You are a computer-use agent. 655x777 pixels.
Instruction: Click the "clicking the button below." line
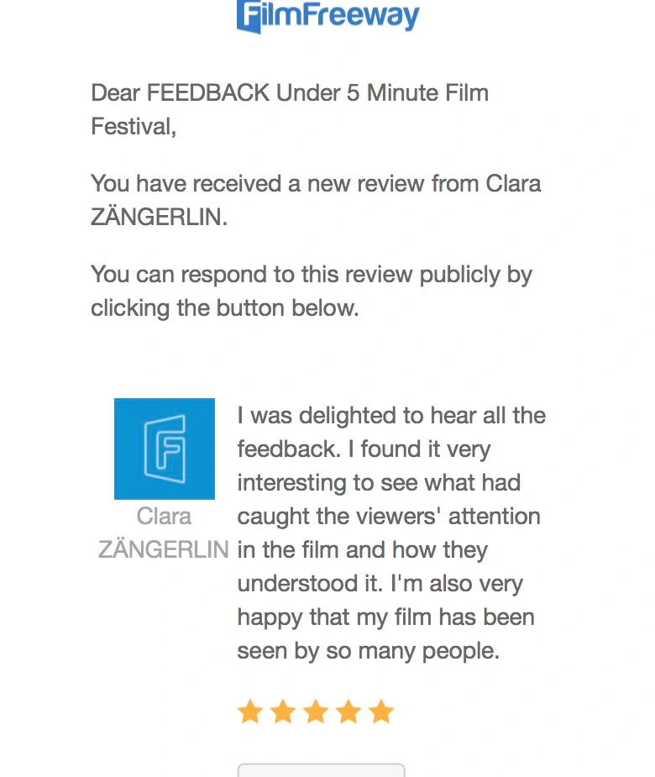click(x=224, y=308)
